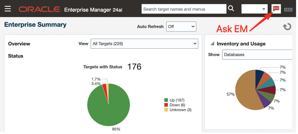Image resolution: width=298 pixels, height=134 pixels.
Task: Open the Show Databases dropdown
Action: (258, 55)
